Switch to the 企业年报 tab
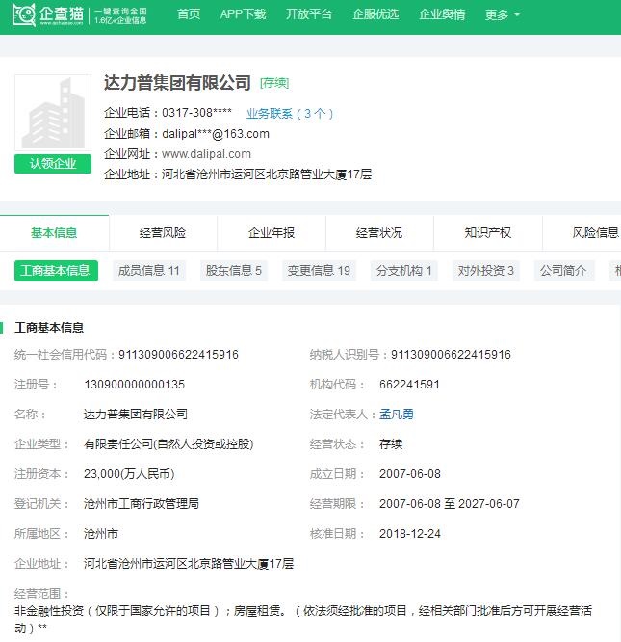Viewport: 621px width, 642px height. tap(272, 233)
